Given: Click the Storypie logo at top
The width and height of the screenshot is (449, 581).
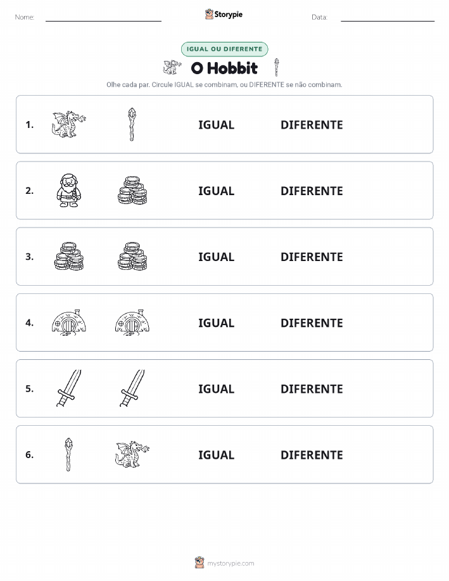Looking at the screenshot, I should point(224,15).
